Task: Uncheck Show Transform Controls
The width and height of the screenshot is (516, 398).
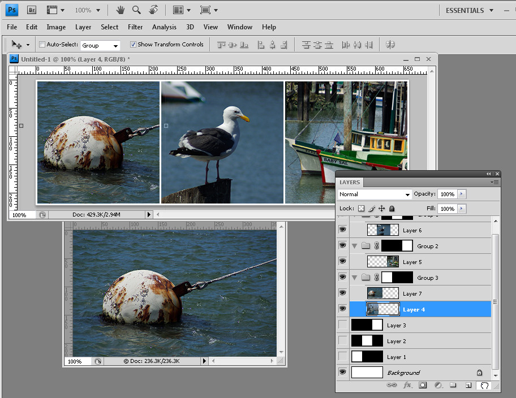Action: coord(133,45)
